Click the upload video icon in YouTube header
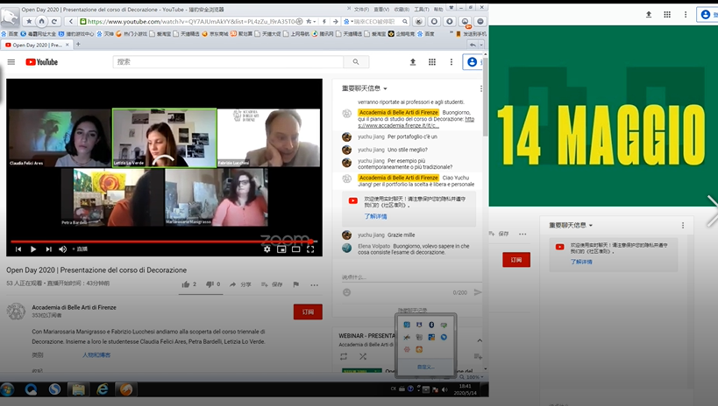Screen dimensions: 718x406 [413, 62]
